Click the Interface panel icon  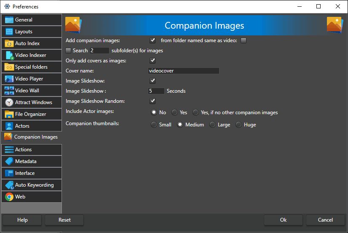coord(9,173)
